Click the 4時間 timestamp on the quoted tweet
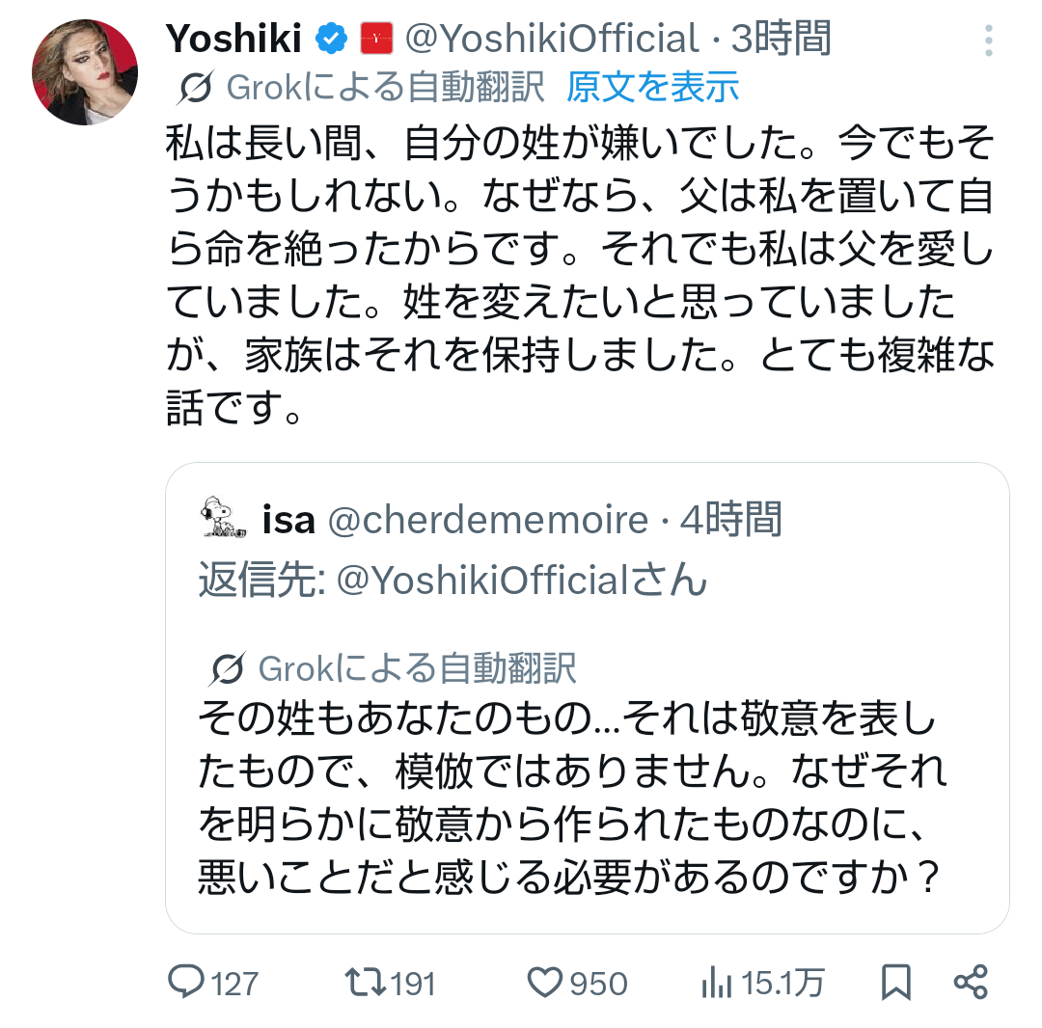The image size is (1042, 1028). (729, 521)
